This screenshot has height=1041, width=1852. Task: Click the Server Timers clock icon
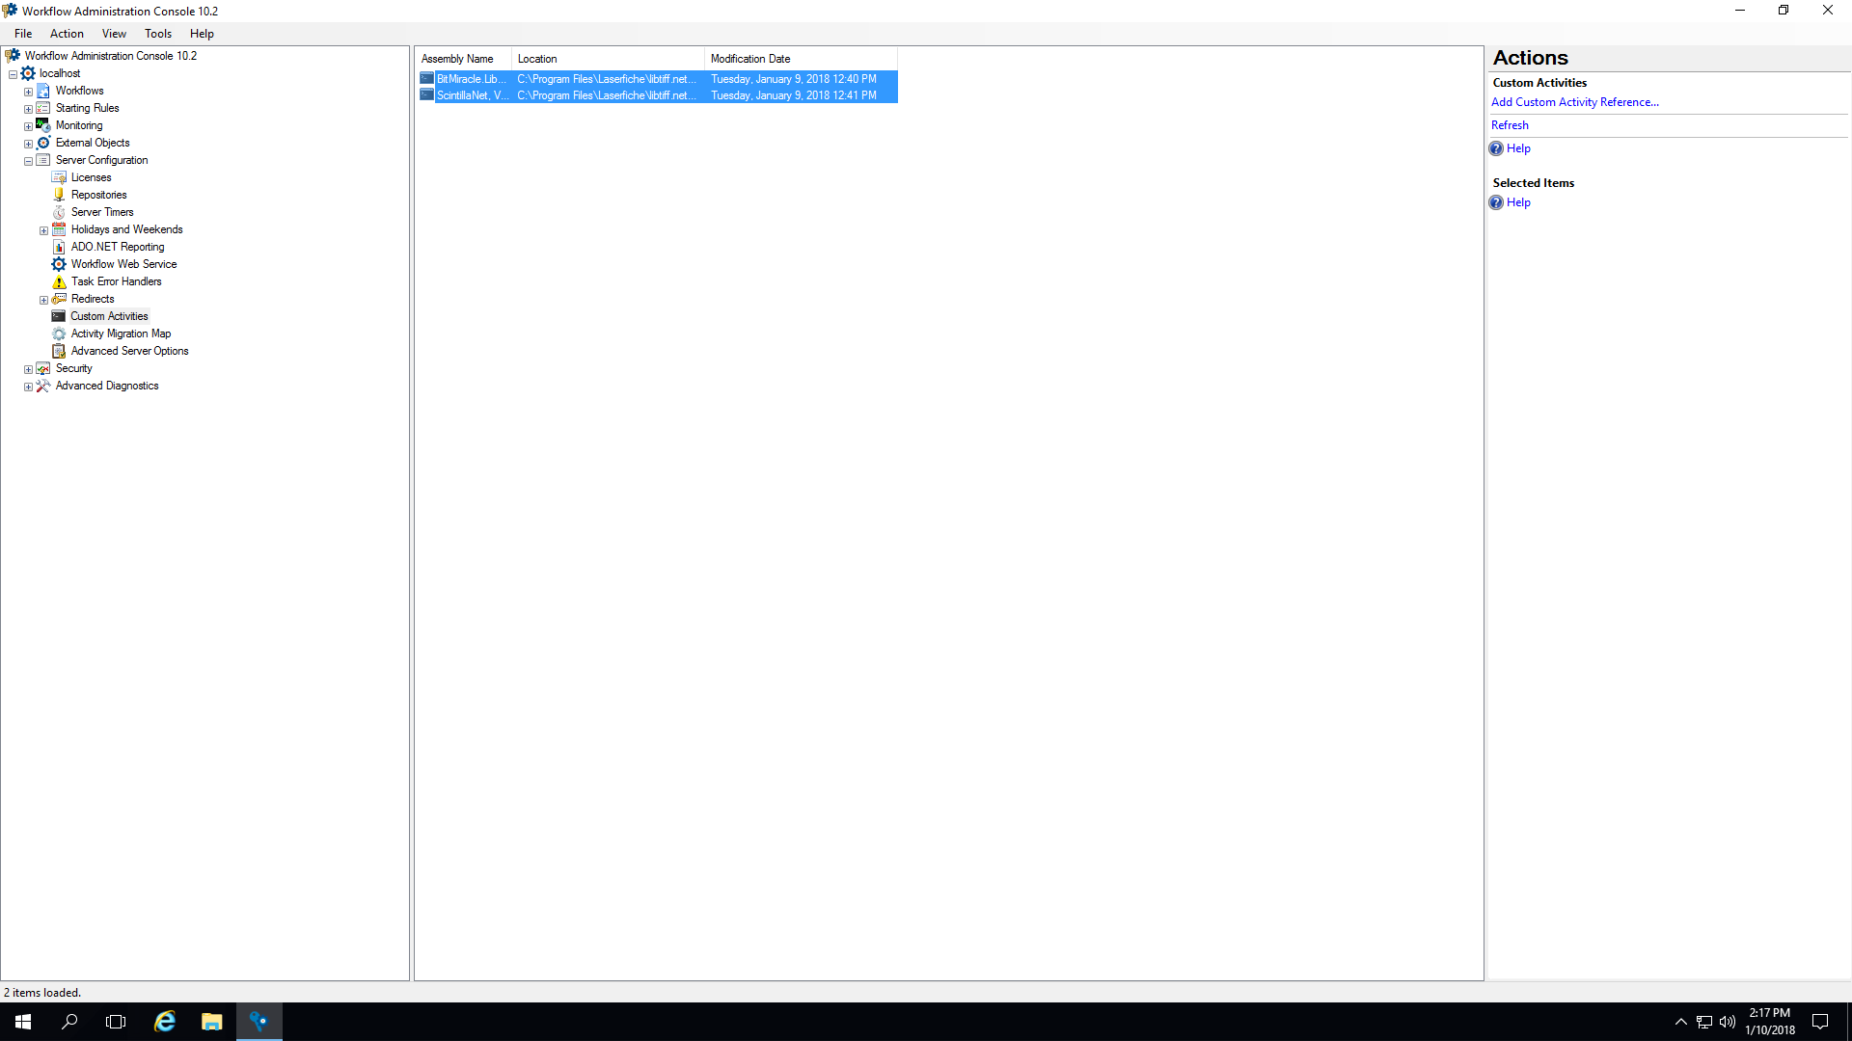[x=59, y=212]
